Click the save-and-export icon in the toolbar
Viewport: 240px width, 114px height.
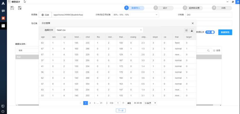pos(20,8)
